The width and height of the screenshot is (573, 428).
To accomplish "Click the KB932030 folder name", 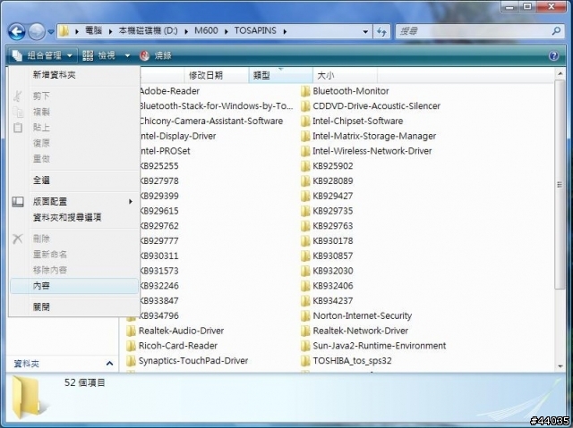I will [x=333, y=271].
